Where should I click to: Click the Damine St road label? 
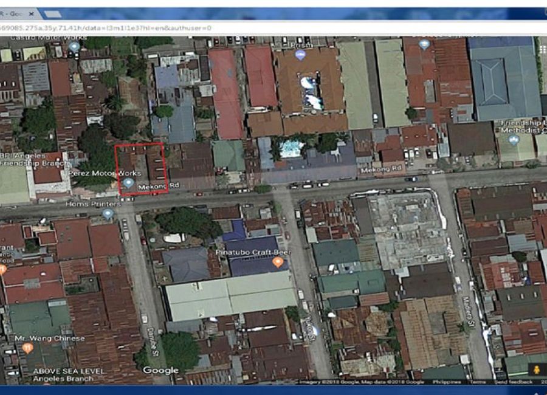point(151,342)
